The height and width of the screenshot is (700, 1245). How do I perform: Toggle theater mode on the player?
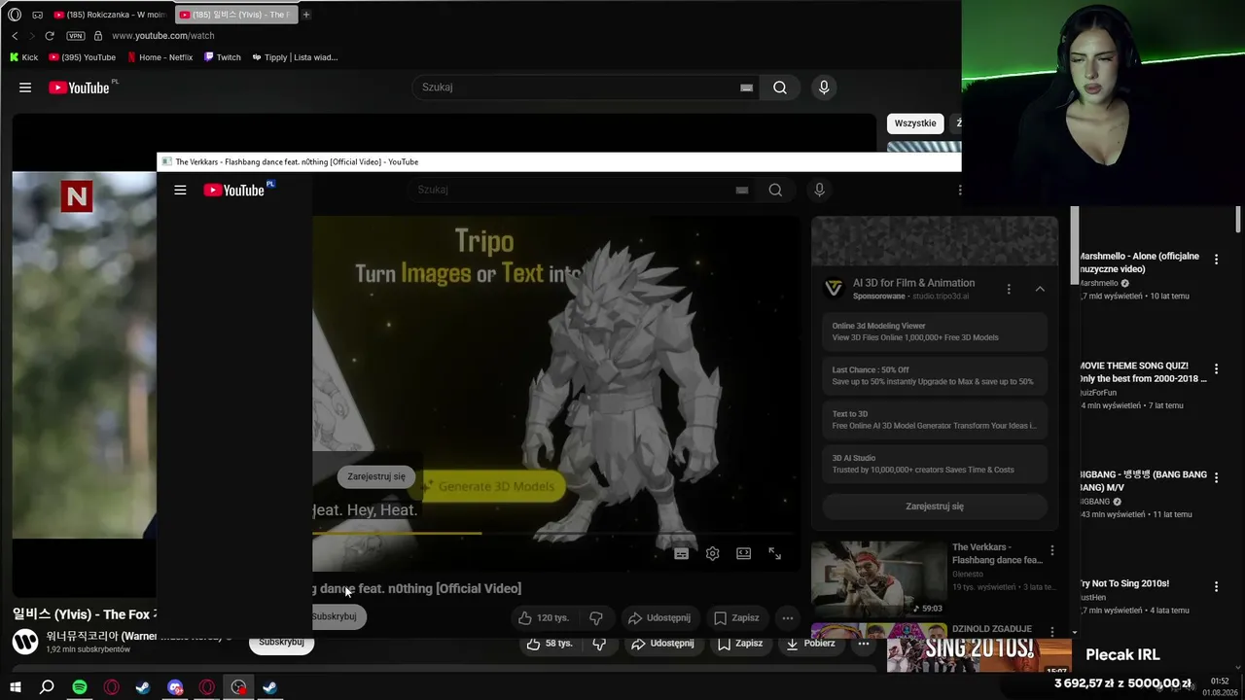click(x=744, y=553)
